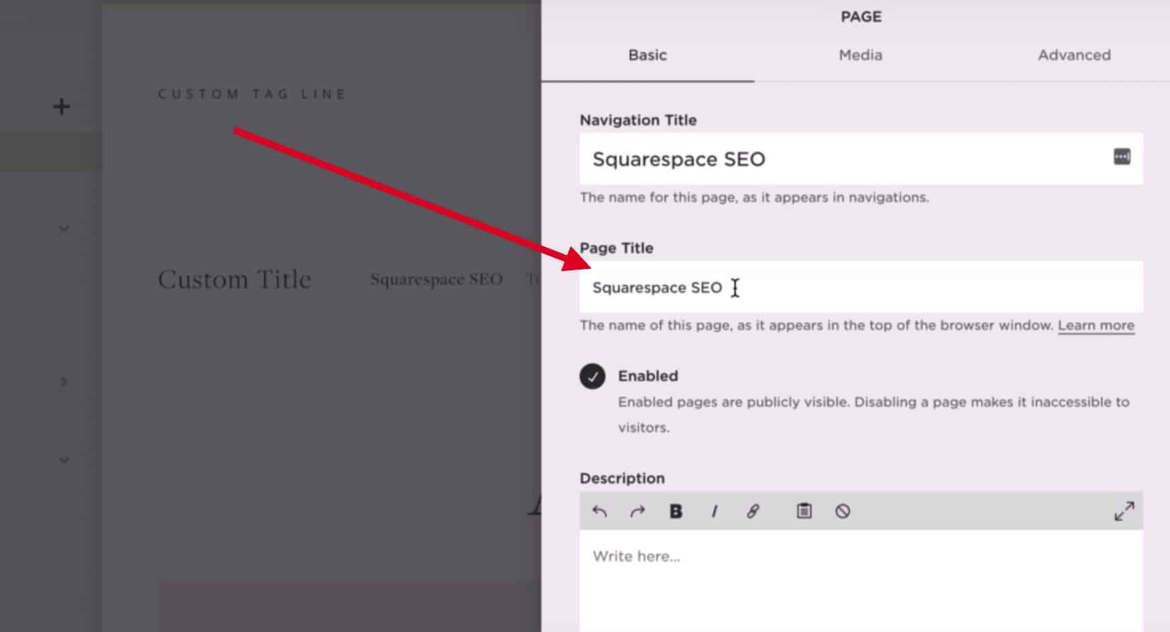The image size is (1170, 632).
Task: Expand the lower chevron-down in left sidebar
Action: (64, 460)
